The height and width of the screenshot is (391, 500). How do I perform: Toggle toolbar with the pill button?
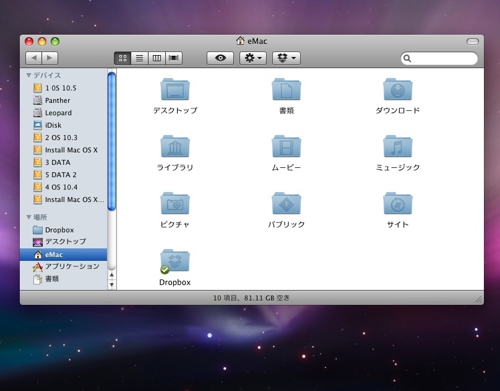click(x=473, y=42)
